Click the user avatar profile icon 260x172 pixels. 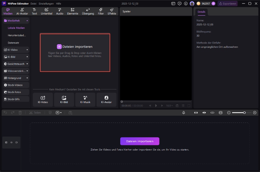[192, 4]
